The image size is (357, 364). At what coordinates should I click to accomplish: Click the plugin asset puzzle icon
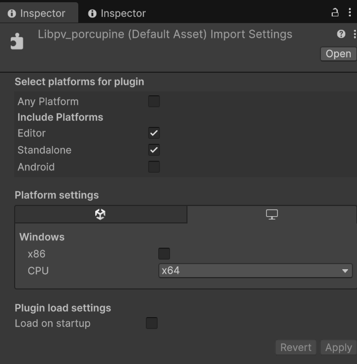[17, 42]
